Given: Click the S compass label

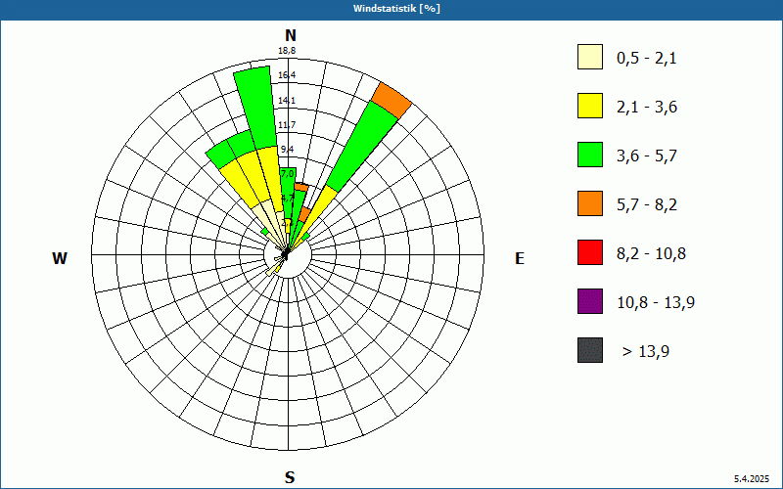Looking at the screenshot, I should point(290,477).
